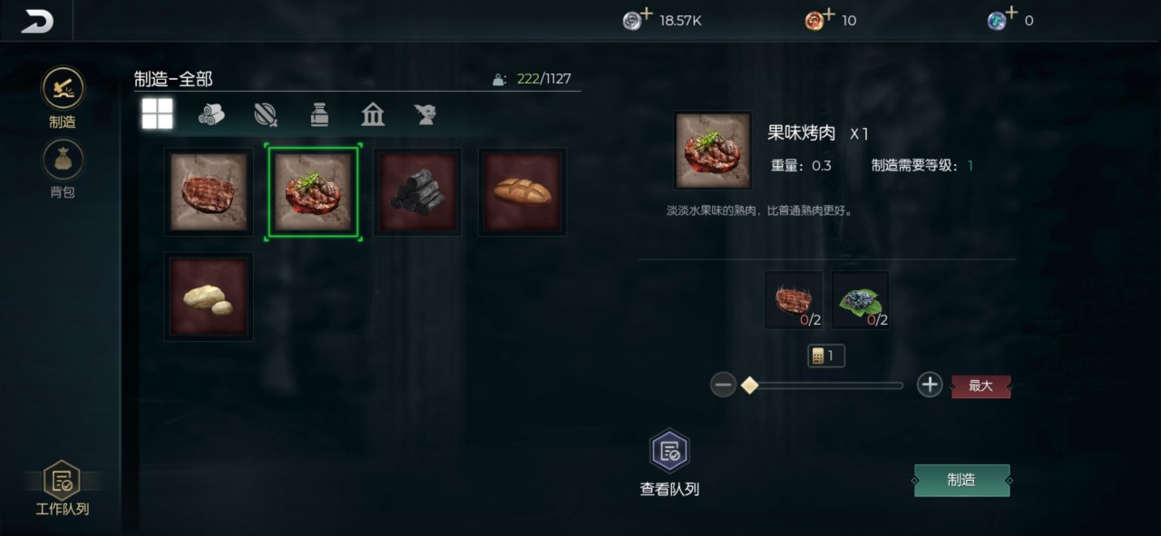The height and width of the screenshot is (536, 1161).
Task: Tap the blueberry ingredient requirement slot
Action: pos(860,300)
